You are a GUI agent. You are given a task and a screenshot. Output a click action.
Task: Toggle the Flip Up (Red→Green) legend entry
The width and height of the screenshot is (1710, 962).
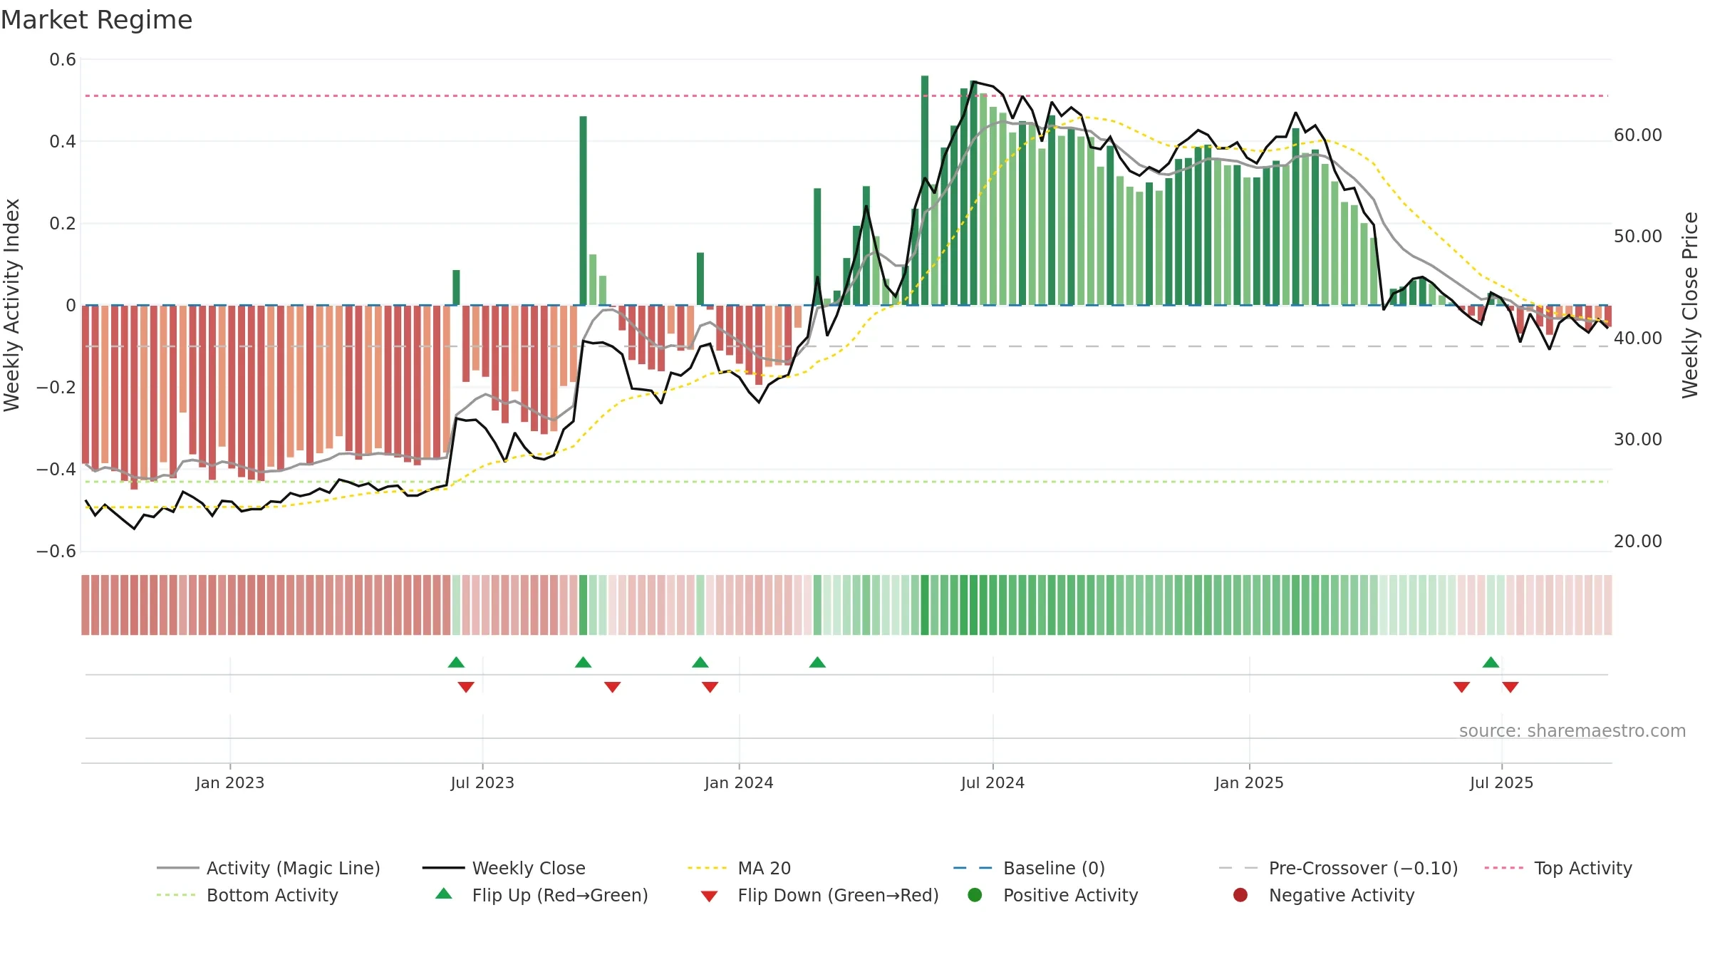pos(541,895)
